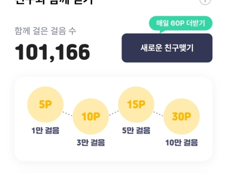Tap the 101,166 step count
This screenshot has height=173, width=227.
pyautogui.click(x=52, y=52)
